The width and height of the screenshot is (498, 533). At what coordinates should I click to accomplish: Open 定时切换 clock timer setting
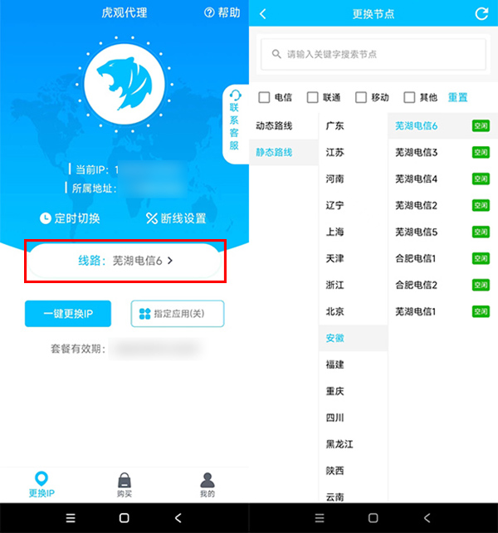tap(71, 218)
